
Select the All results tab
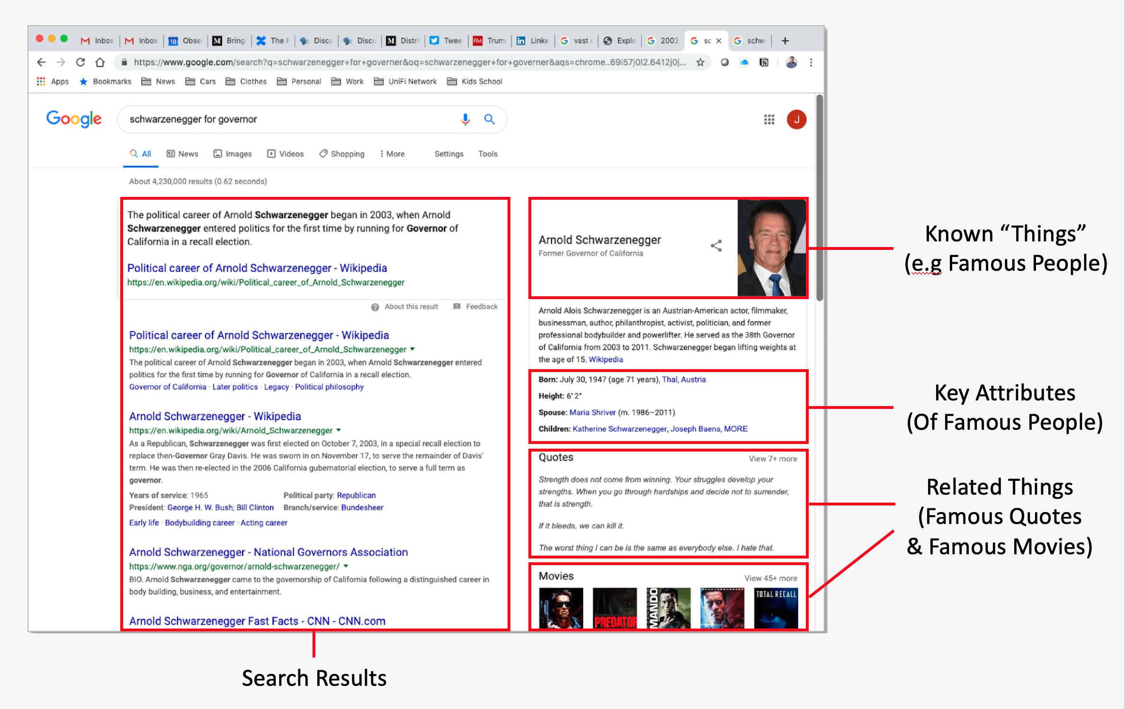[141, 154]
